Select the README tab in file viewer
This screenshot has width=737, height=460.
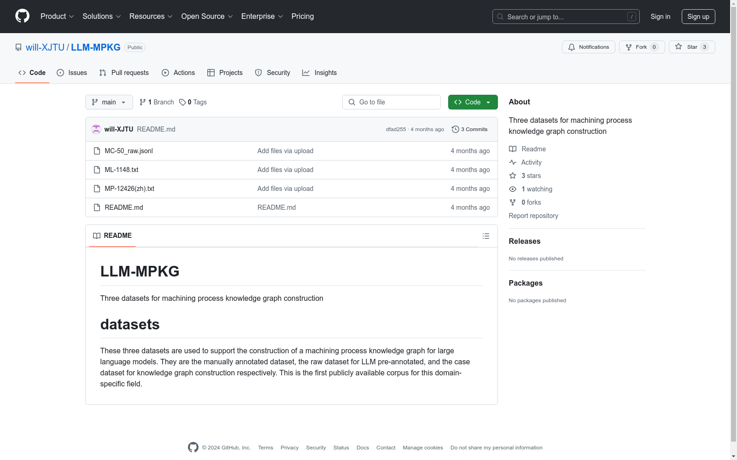point(112,236)
